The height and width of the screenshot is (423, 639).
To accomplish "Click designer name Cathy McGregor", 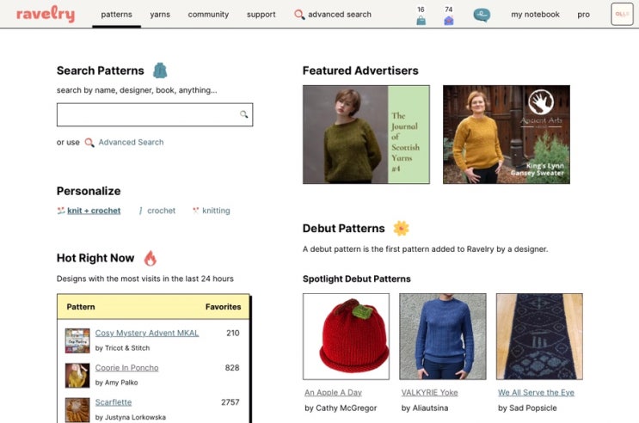I will [347, 408].
